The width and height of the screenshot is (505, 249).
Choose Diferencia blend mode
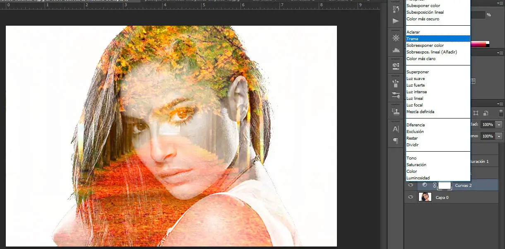438,125
